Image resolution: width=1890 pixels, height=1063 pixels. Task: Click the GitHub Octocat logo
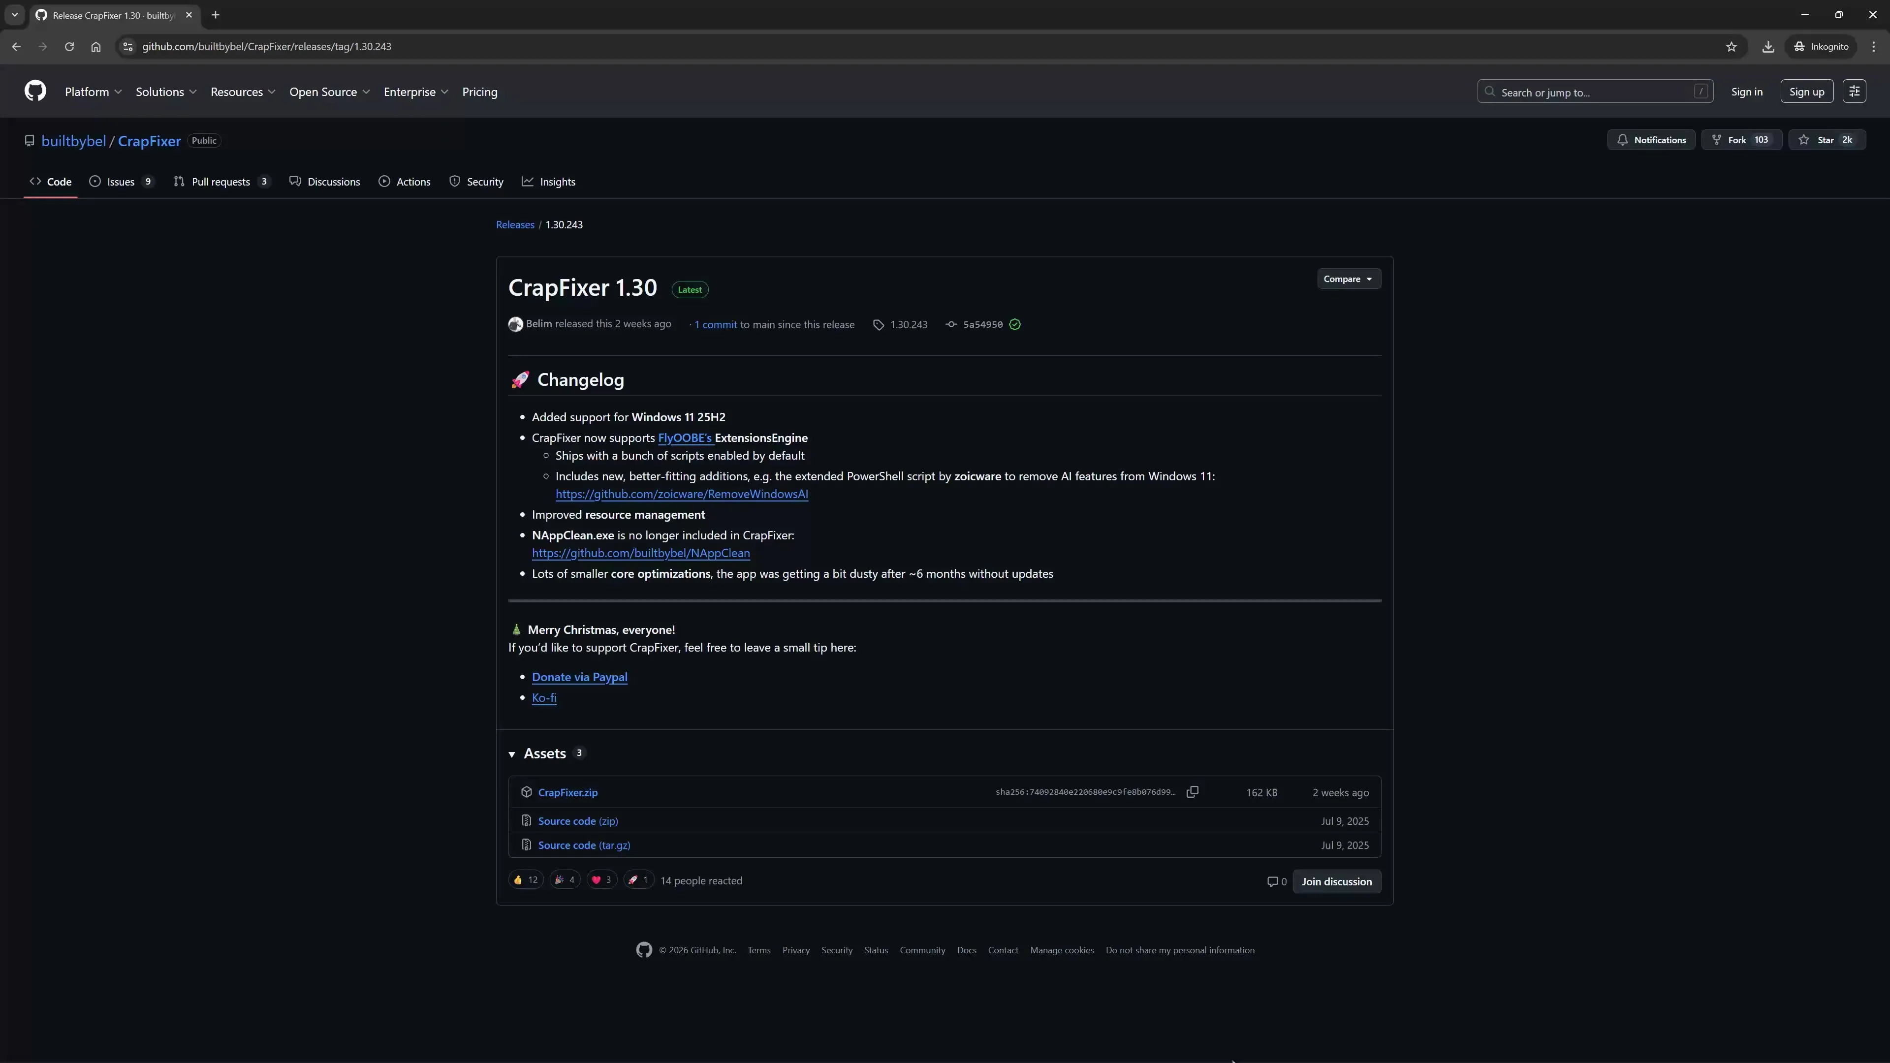35,92
